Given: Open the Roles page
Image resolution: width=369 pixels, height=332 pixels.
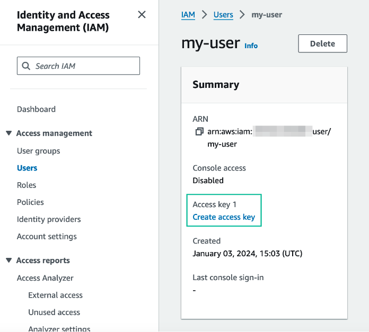Looking at the screenshot, I should point(27,185).
